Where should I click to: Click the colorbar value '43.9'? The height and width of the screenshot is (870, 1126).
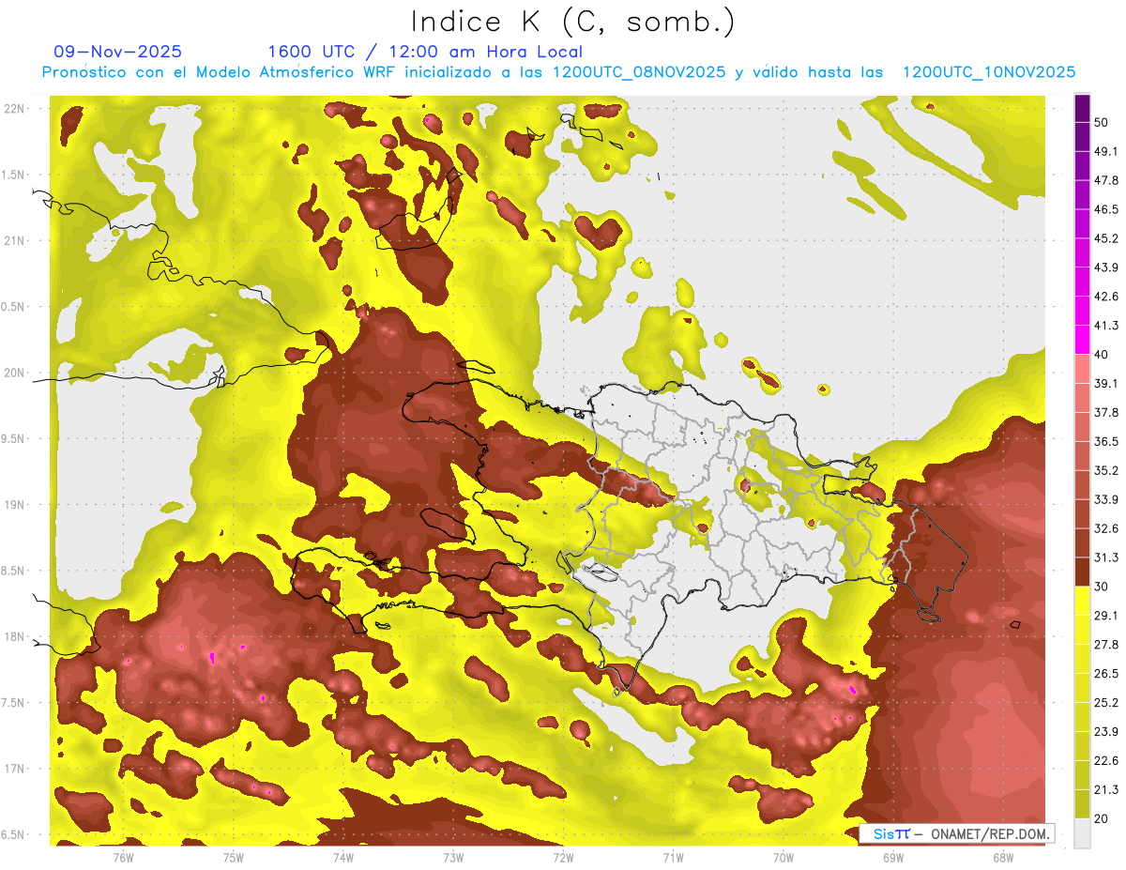coord(1106,267)
